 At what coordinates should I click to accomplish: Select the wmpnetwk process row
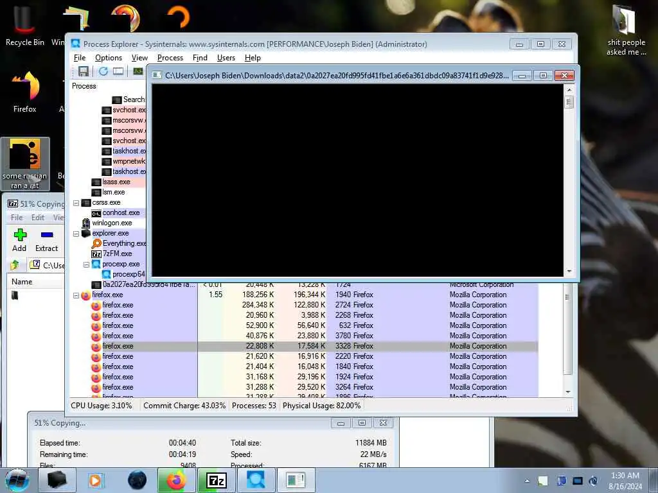pos(124,161)
